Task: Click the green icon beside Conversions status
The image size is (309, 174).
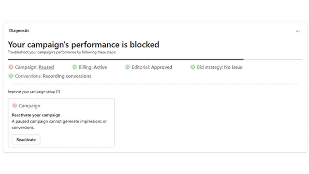Action: pos(11,76)
